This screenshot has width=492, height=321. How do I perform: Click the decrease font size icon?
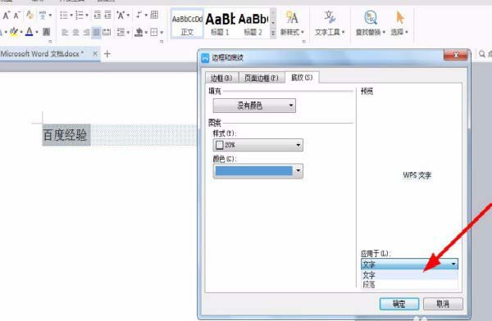[x=16, y=15]
